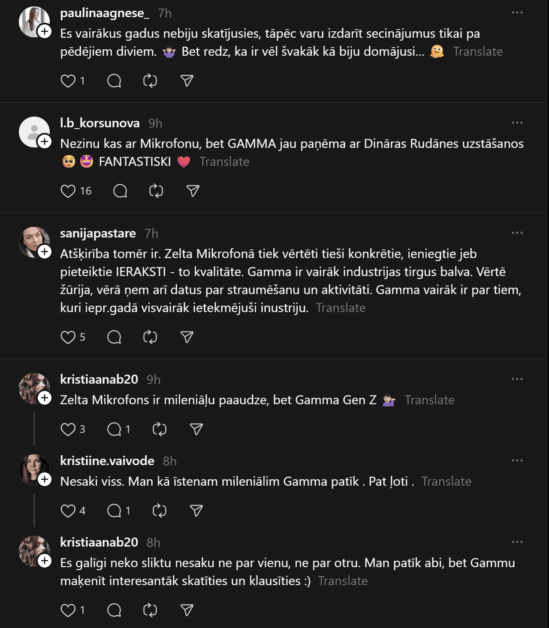The height and width of the screenshot is (628, 549).
Task: Repost l.b_korsunova's comment about GAMMA
Action: [x=156, y=191]
